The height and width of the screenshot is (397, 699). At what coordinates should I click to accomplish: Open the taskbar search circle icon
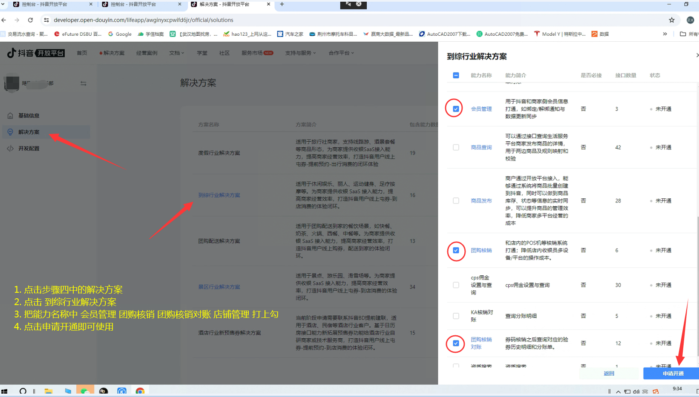click(23, 391)
